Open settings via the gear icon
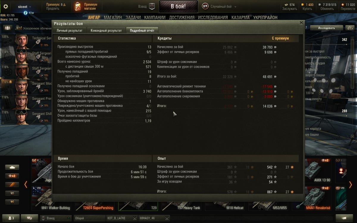Viewport: 357px width, 223px height. click(6, 7)
